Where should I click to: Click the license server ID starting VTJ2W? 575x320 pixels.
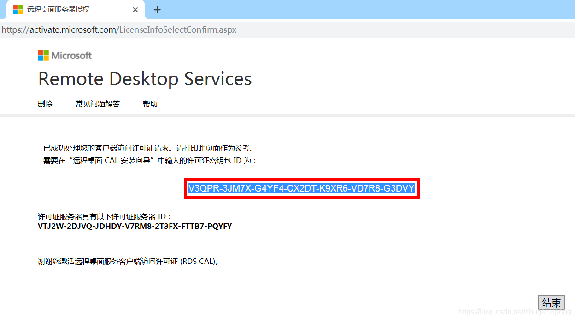pyautogui.click(x=135, y=227)
